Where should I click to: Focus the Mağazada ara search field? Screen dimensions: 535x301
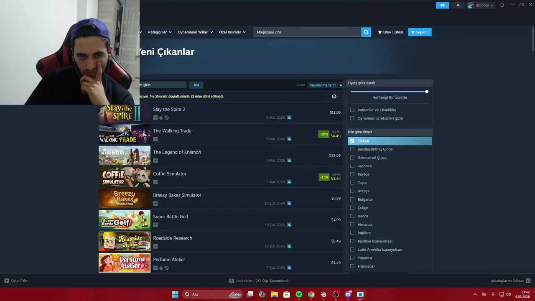coord(307,32)
